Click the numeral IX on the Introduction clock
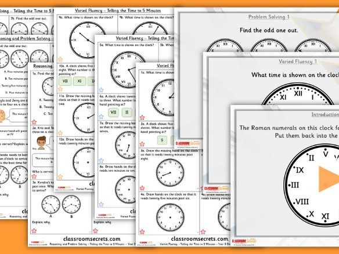Image resolution: width=339 pixels, height=254 pixels. (x=300, y=170)
